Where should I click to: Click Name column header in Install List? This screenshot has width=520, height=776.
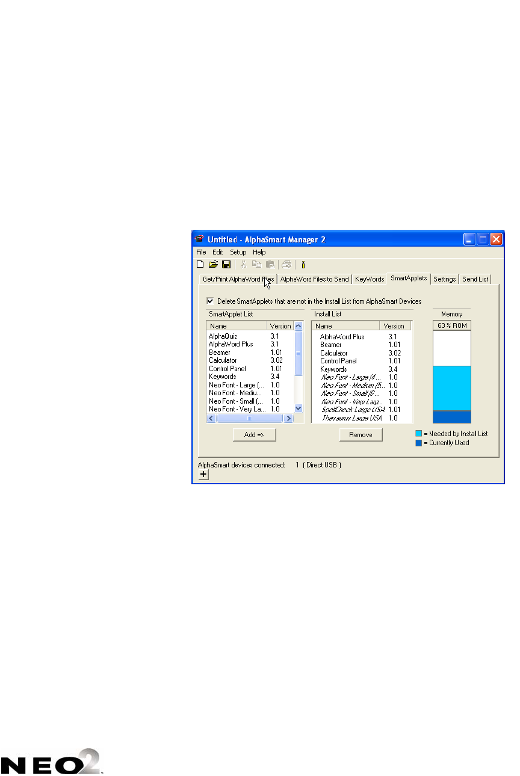click(346, 325)
